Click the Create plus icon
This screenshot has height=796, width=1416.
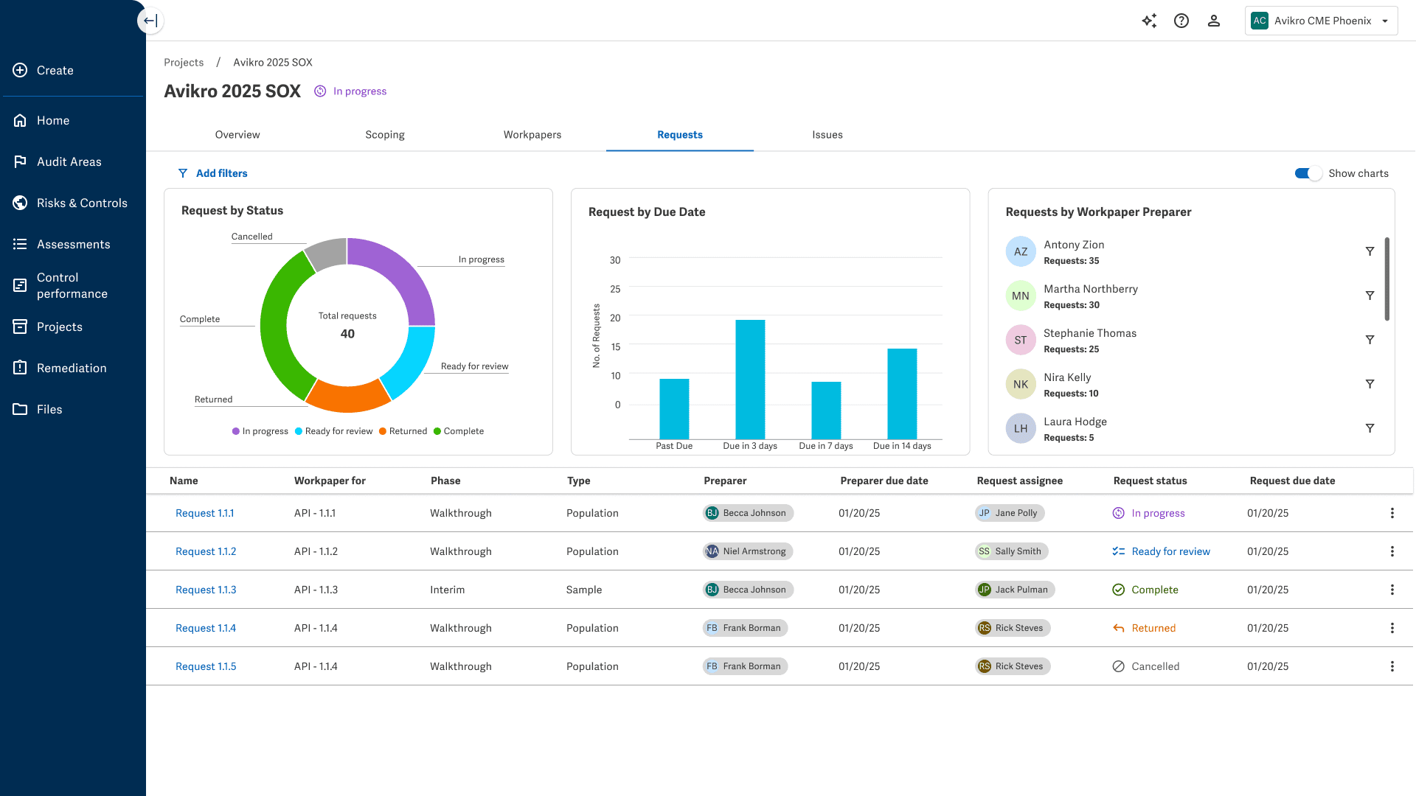tap(20, 70)
